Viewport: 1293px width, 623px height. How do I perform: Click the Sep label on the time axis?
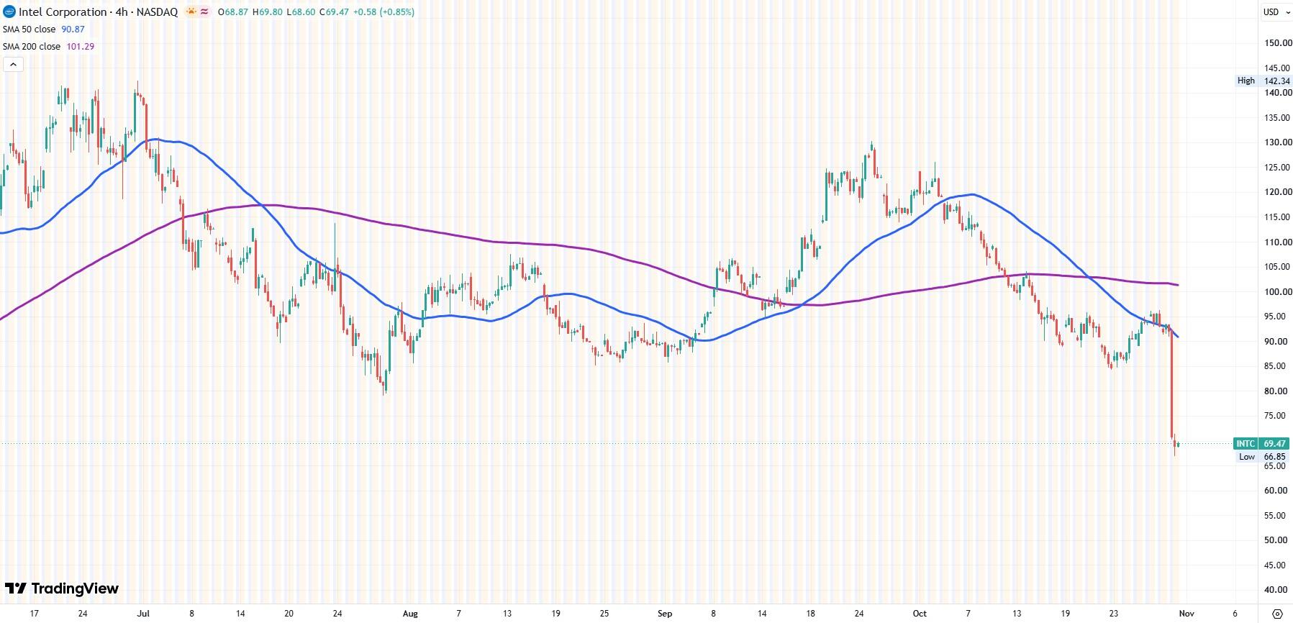coord(665,614)
